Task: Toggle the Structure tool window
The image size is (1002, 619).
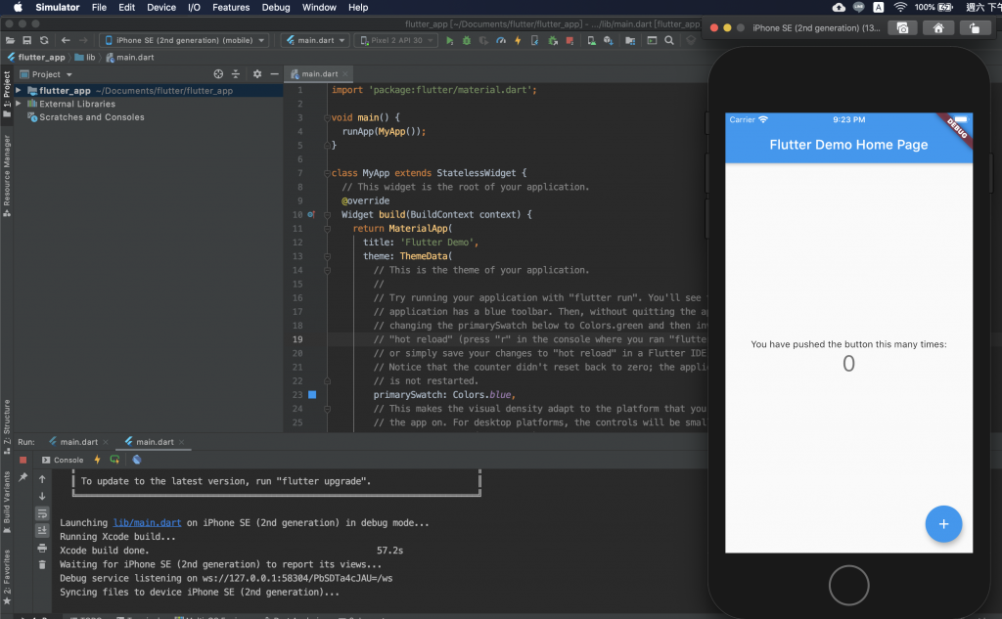Action: (7, 426)
